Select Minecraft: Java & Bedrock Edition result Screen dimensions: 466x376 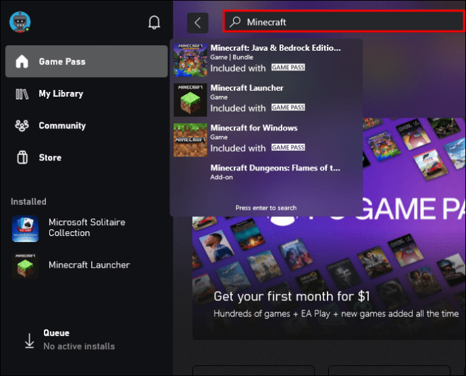267,60
